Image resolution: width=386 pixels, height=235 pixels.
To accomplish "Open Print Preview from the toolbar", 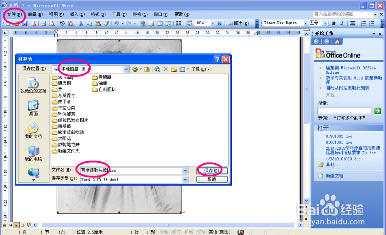I will pyautogui.click(x=52, y=24).
